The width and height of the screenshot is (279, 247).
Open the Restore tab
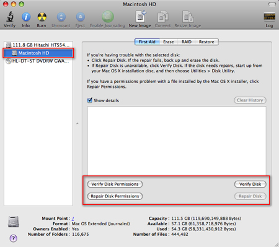coord(206,42)
